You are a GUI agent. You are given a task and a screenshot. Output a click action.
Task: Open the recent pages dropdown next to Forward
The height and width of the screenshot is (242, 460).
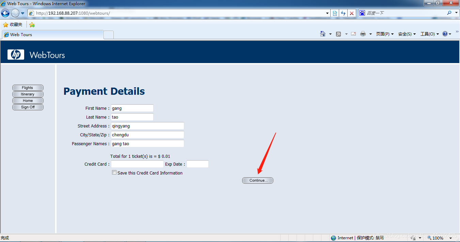23,13
